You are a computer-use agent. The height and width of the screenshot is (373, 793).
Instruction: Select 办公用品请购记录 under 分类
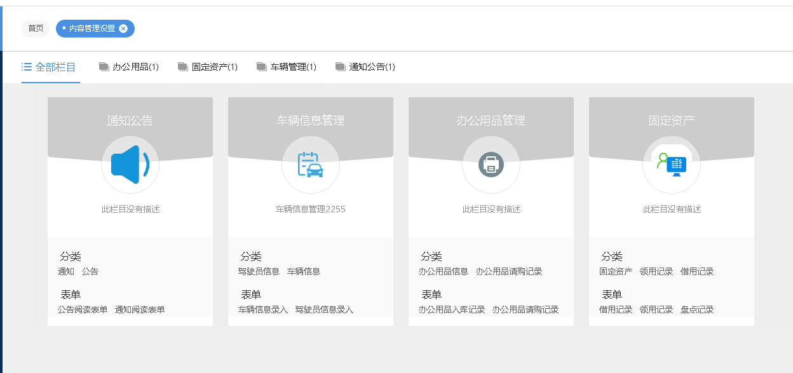pyautogui.click(x=509, y=271)
